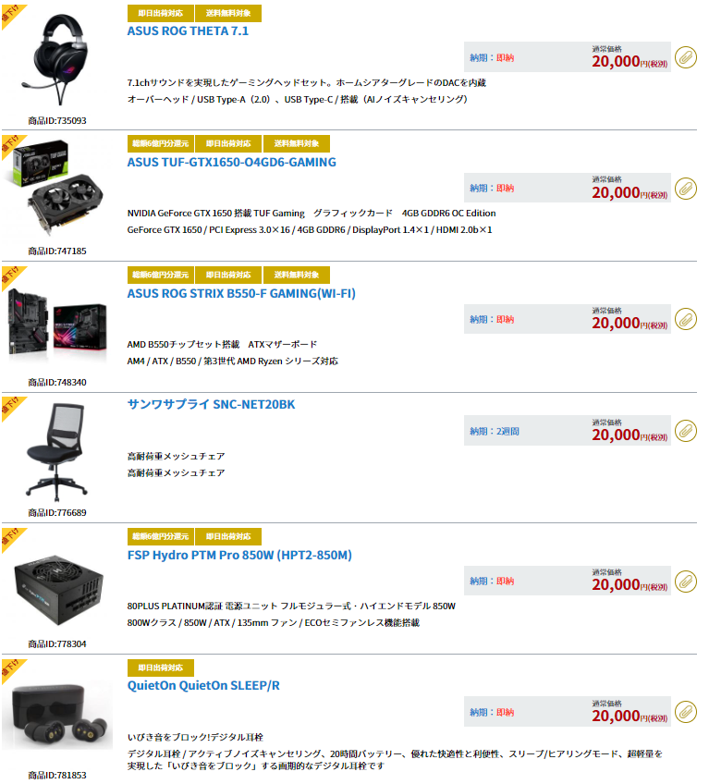
Task: Click the GTX1650 graphics card thumbnail
Action: (x=58, y=189)
